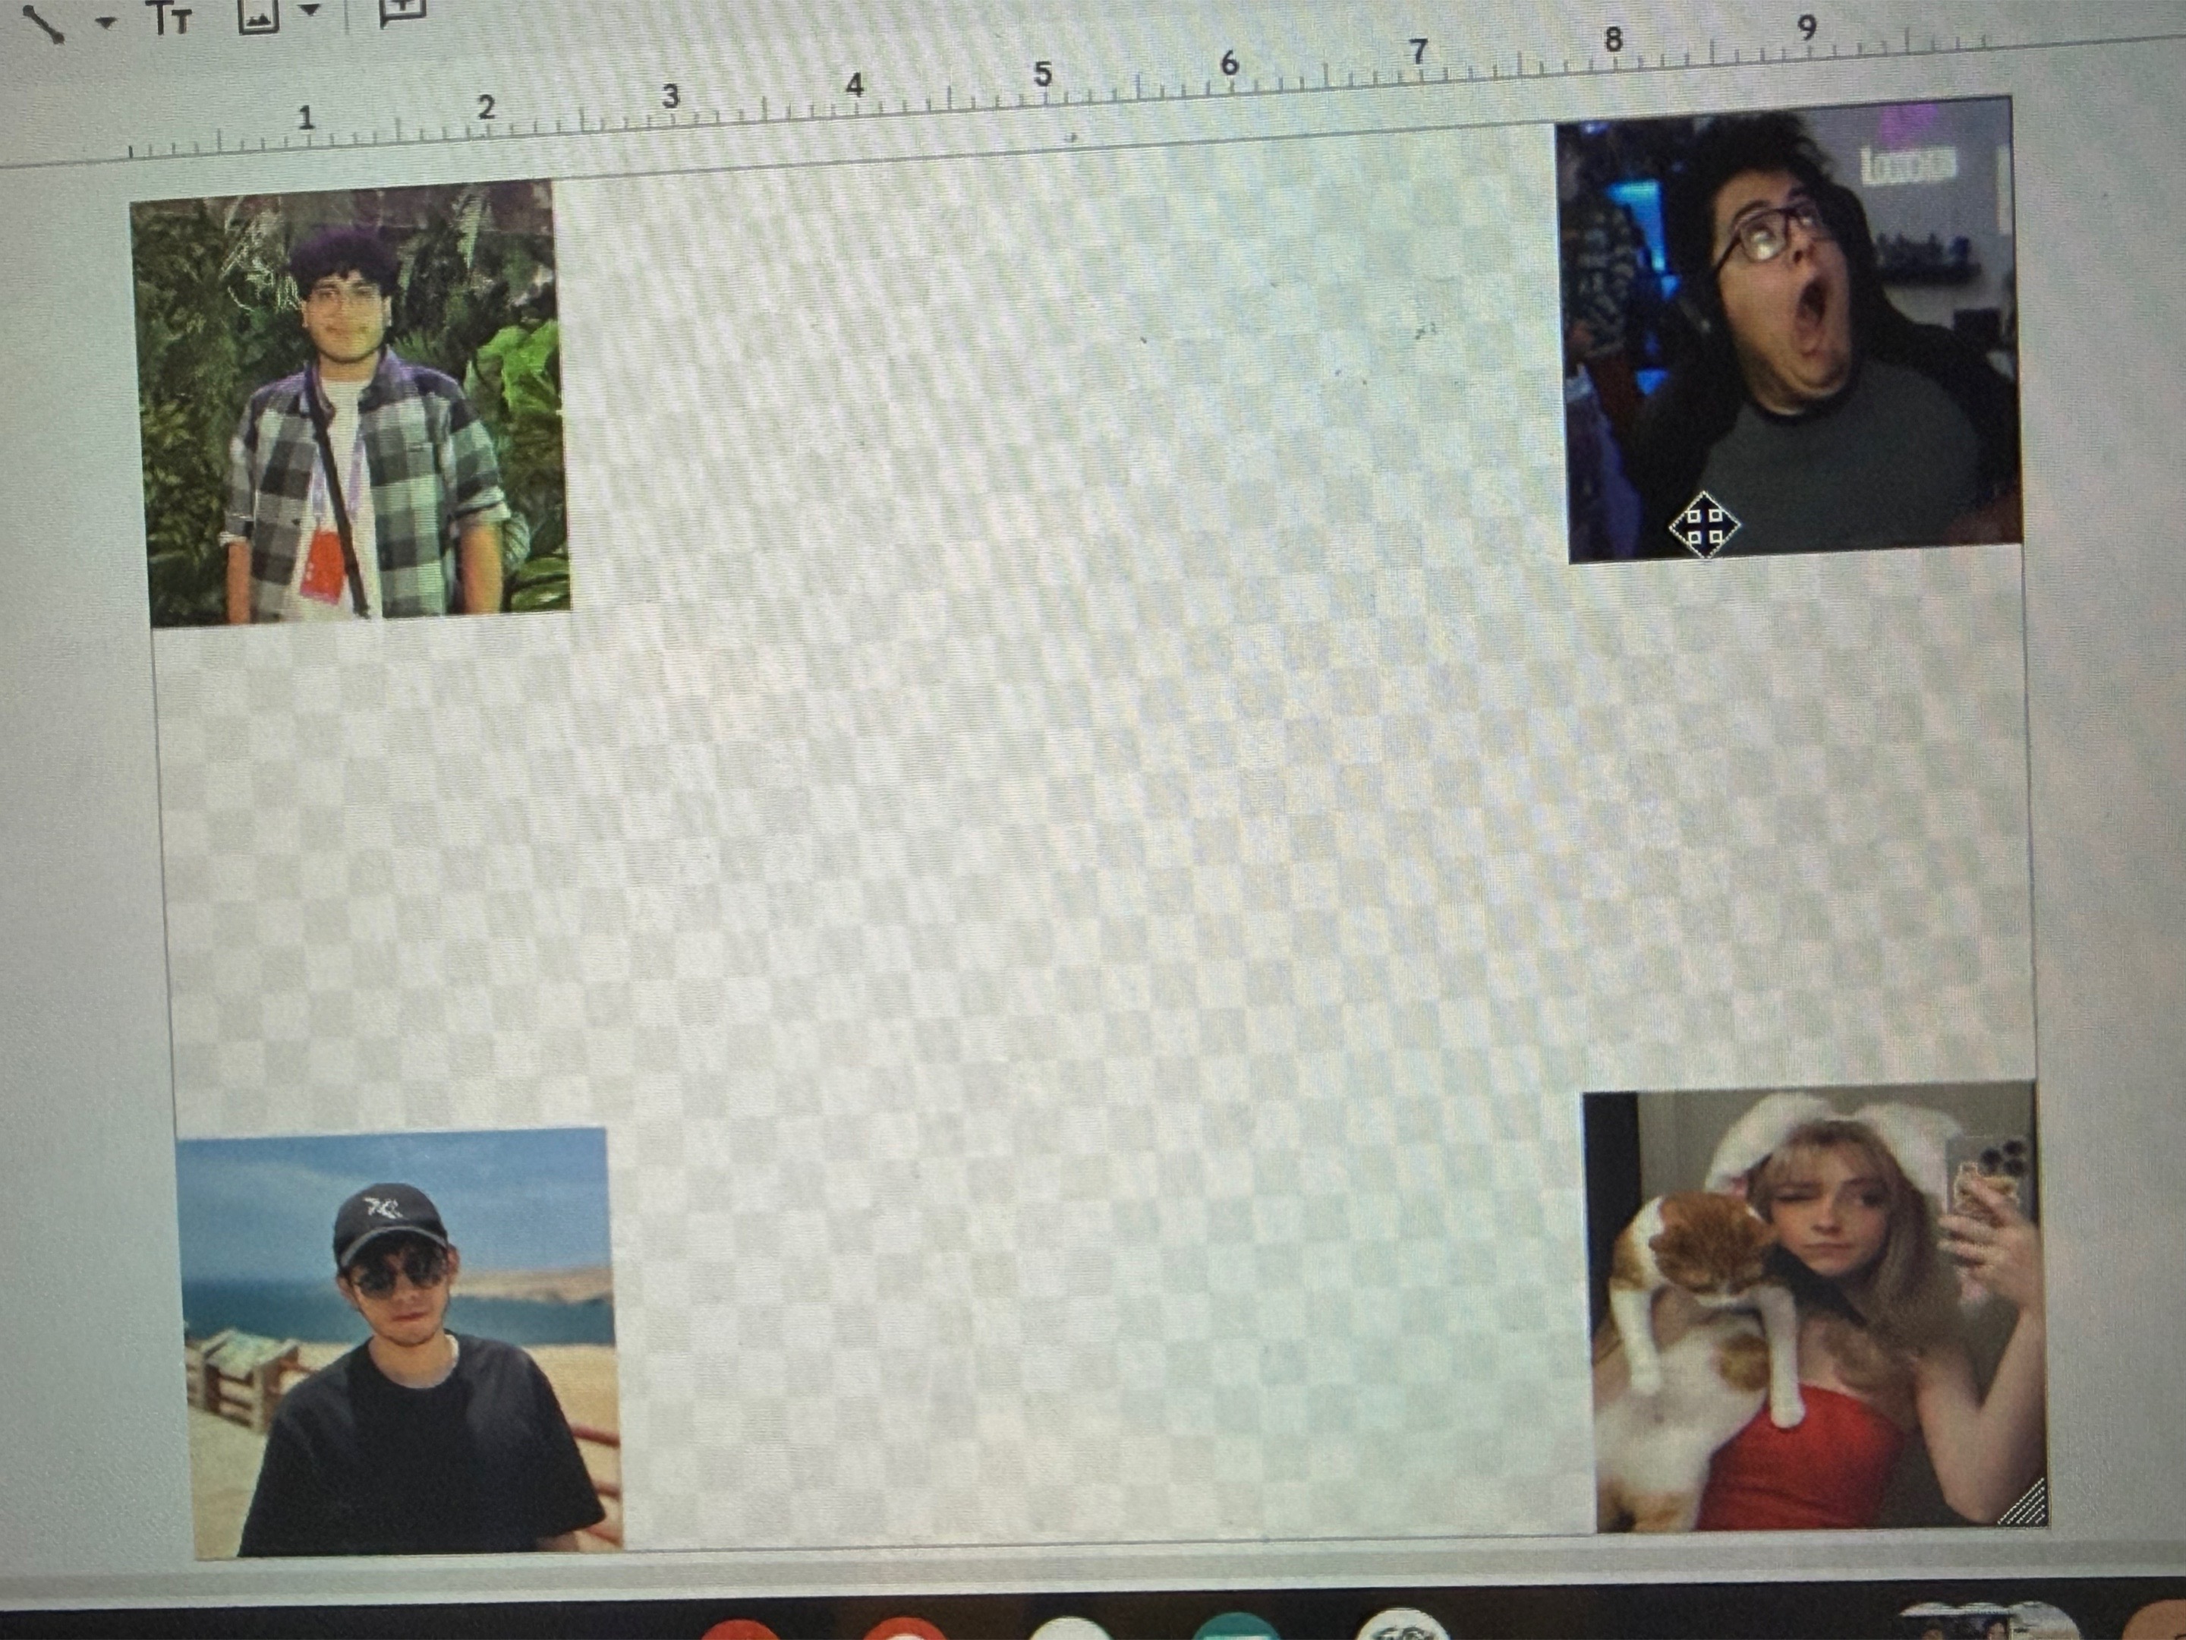The height and width of the screenshot is (1640, 2186).
Task: Select the photo of man in plaid shirt
Action: [x=352, y=403]
